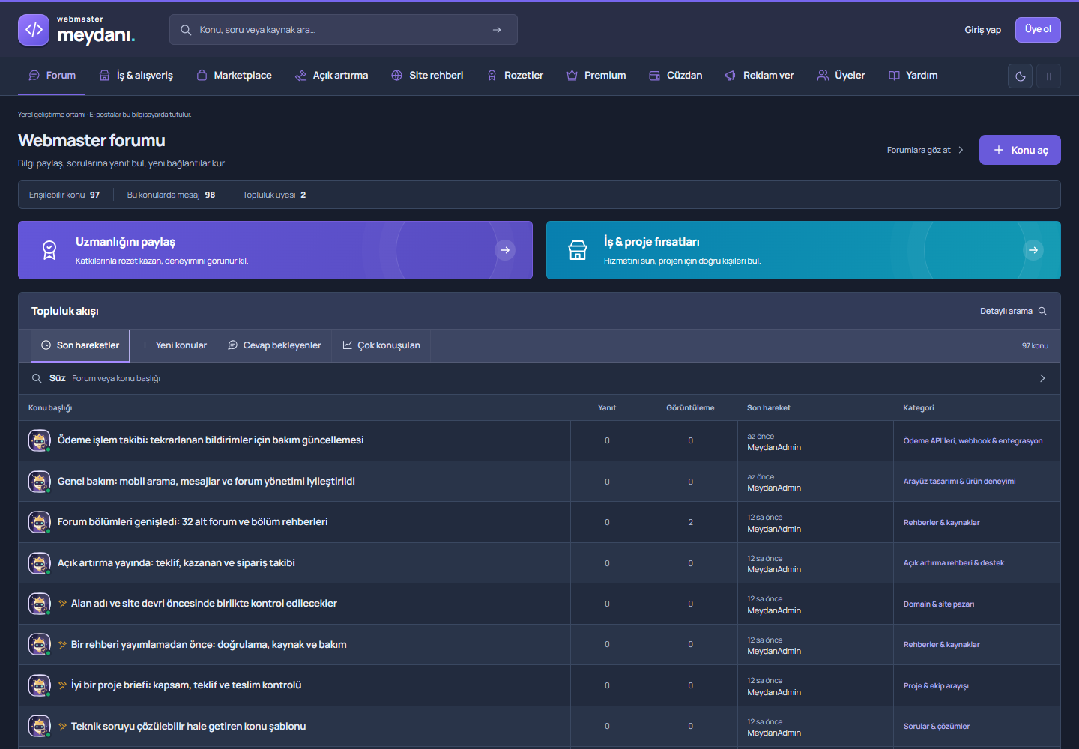The width and height of the screenshot is (1079, 749).
Task: Switch to the Cevap bekleyenler tab
Action: pyautogui.click(x=274, y=345)
